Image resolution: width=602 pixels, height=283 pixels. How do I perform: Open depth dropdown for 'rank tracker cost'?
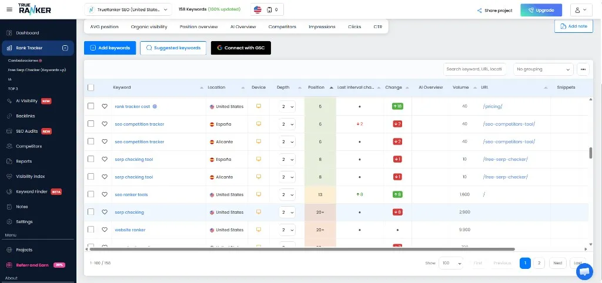[x=287, y=107]
